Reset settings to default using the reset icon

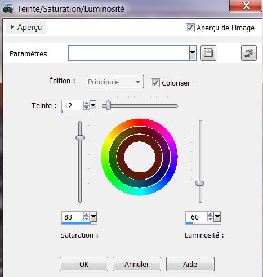[x=249, y=53]
